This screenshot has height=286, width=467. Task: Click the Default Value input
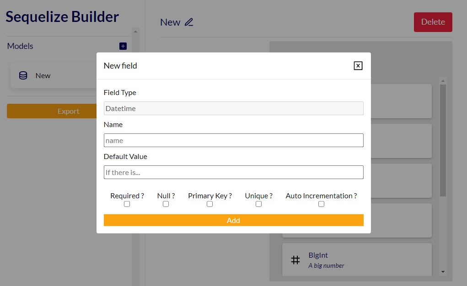point(233,172)
